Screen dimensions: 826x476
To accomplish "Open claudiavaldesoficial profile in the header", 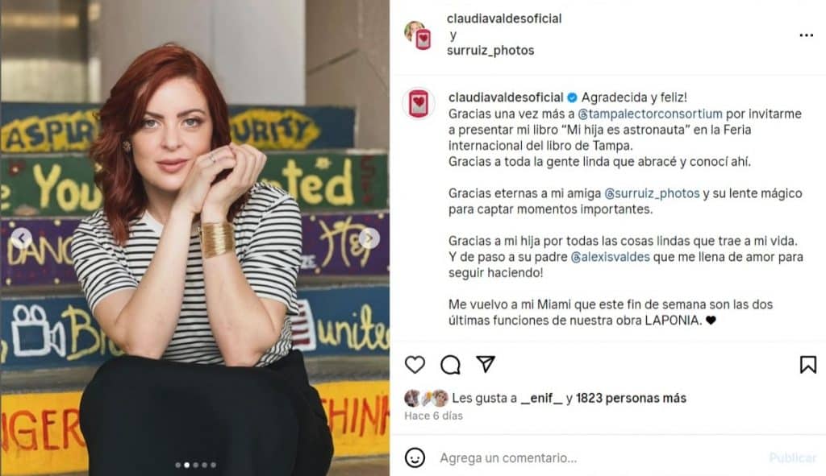I will [503, 19].
